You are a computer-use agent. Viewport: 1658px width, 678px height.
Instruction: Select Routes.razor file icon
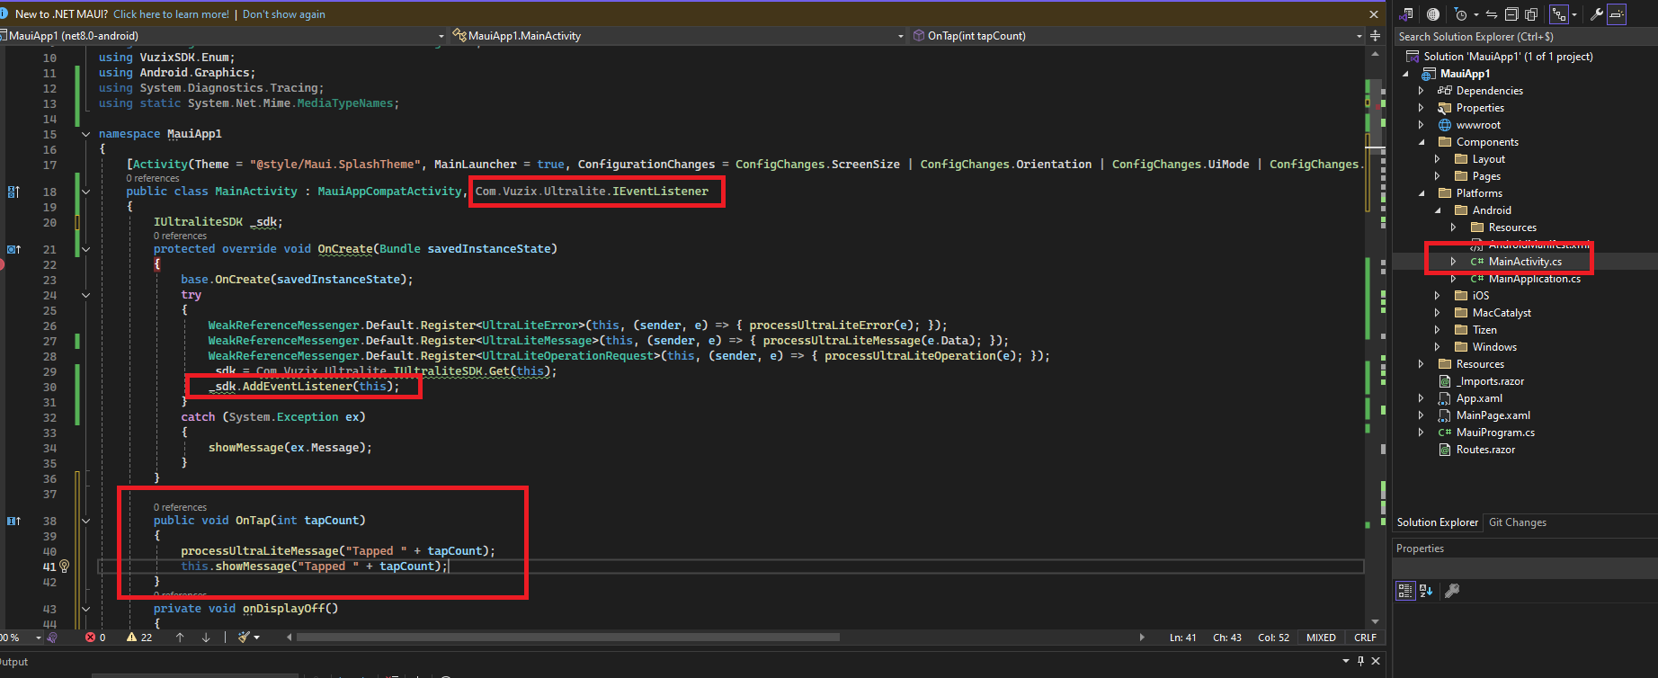1445,450
